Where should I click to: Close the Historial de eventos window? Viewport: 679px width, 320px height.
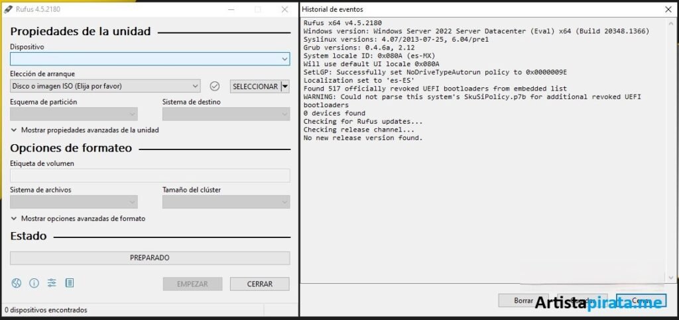[668, 9]
